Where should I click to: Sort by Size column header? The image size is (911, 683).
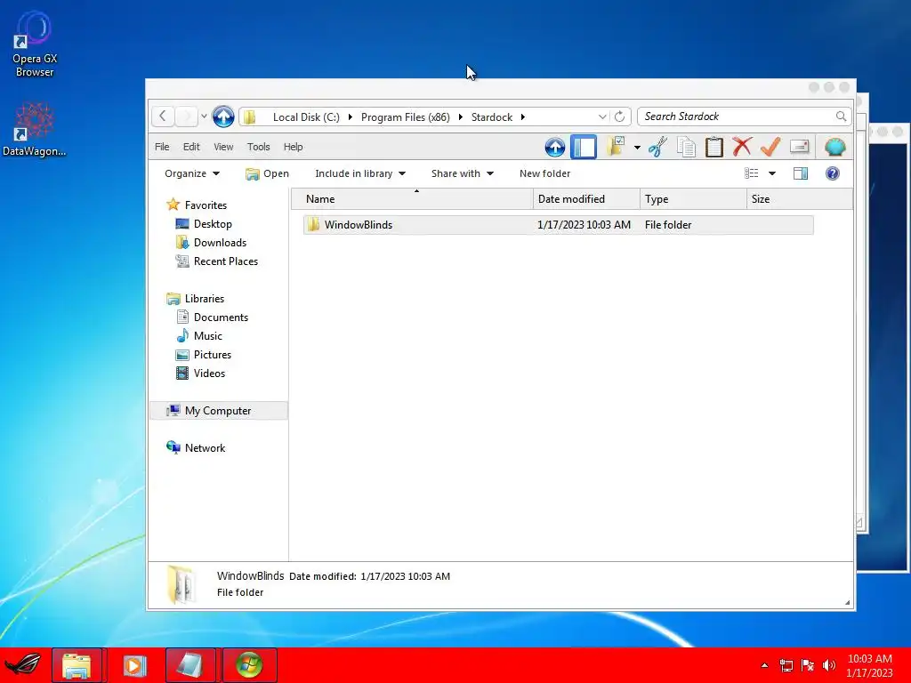pos(800,198)
